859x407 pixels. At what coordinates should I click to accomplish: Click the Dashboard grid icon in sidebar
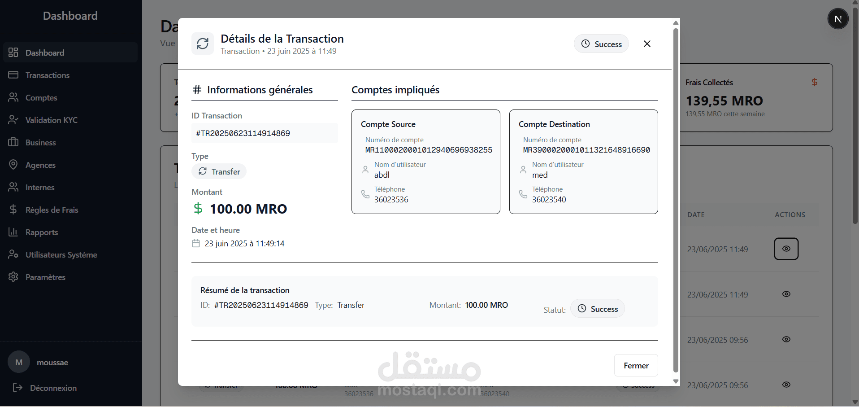pyautogui.click(x=13, y=53)
